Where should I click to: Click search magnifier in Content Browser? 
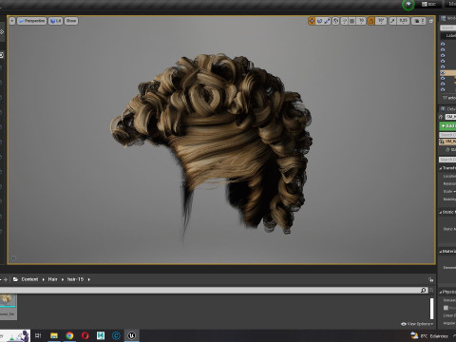pos(424,290)
